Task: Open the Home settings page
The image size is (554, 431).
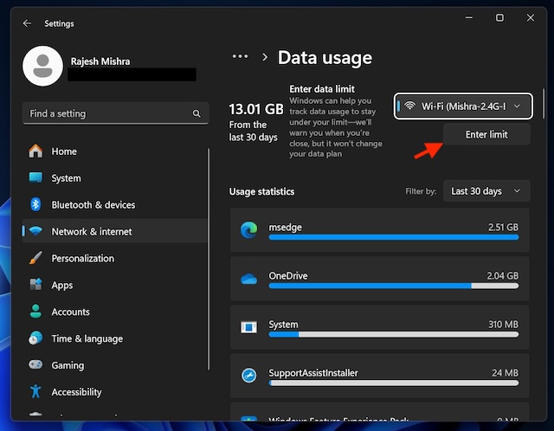Action: point(115,151)
